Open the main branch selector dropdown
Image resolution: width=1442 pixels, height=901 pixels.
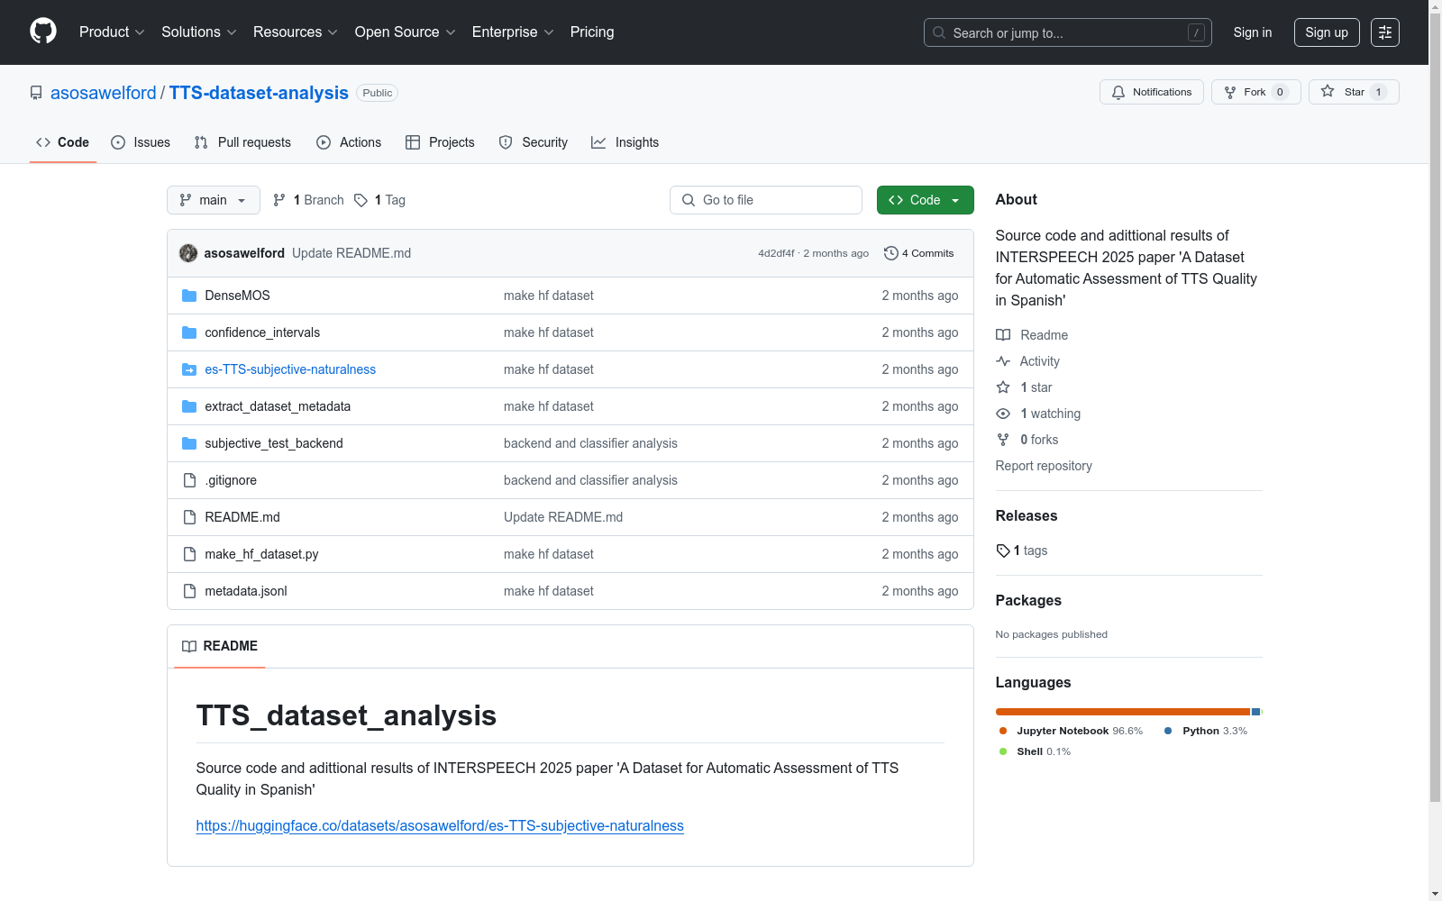[214, 200]
